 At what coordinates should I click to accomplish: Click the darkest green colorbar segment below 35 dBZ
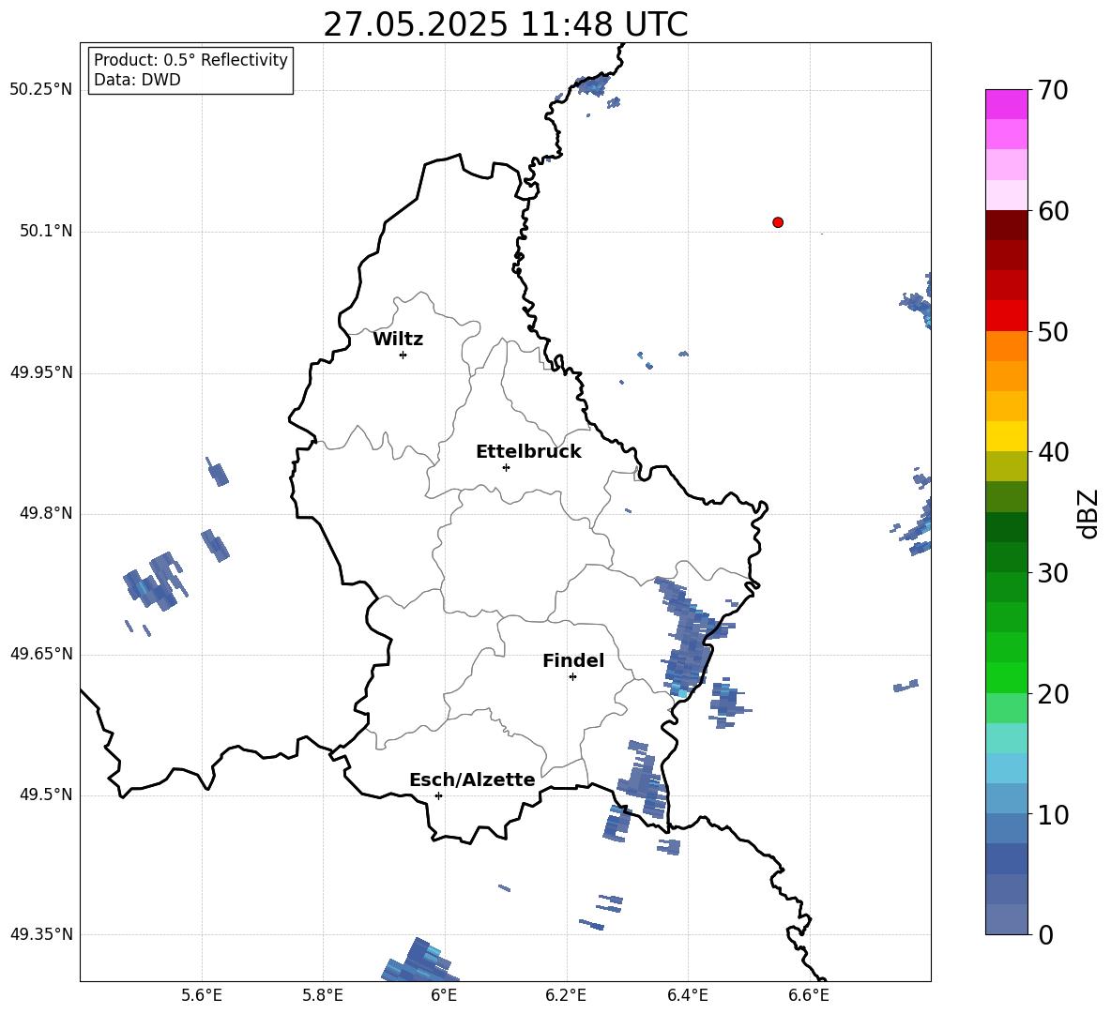pos(1007,527)
